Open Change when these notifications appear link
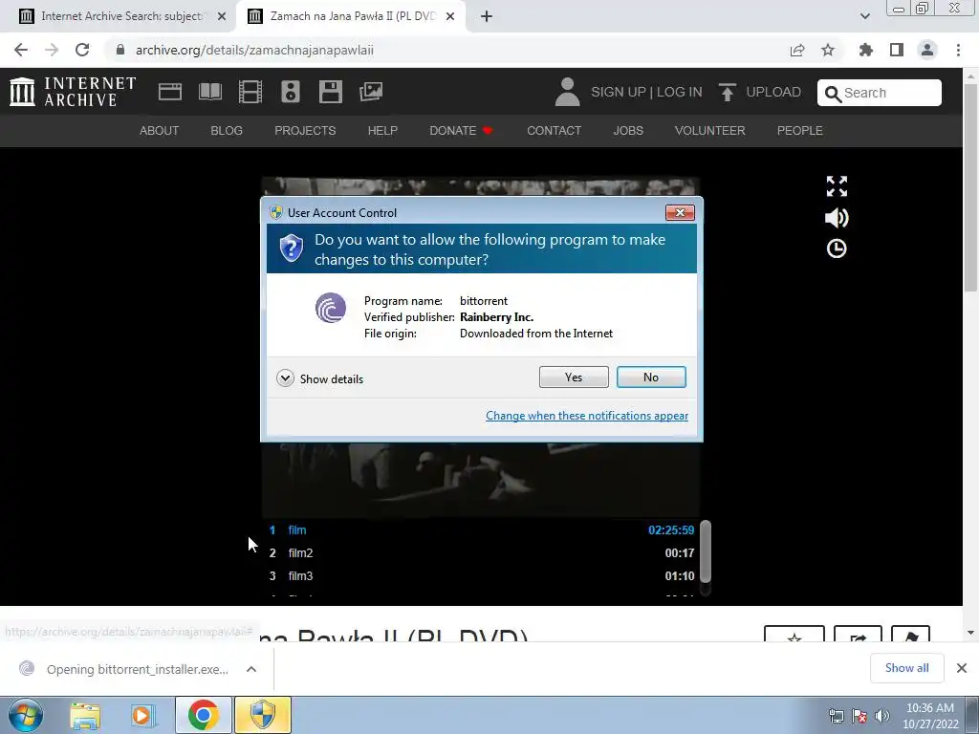The image size is (979, 734). pos(587,416)
